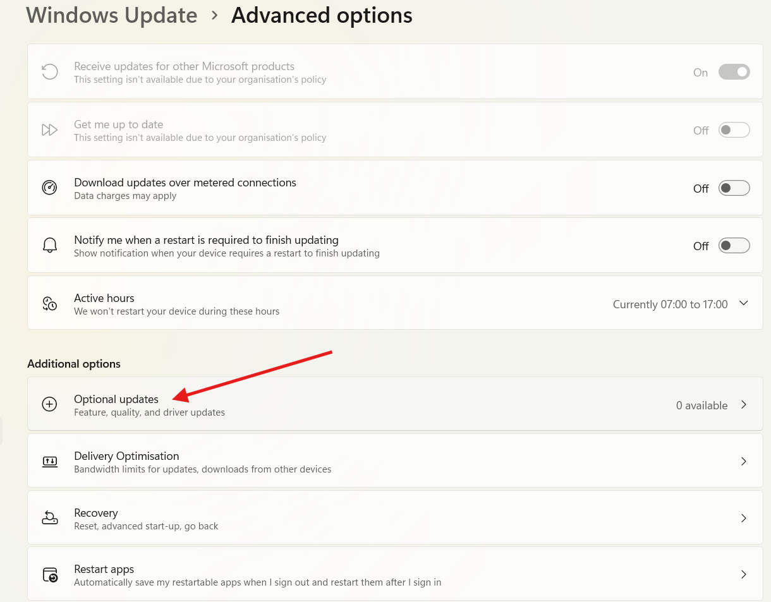Screen dimensions: 771x602
Task: Click the Optional updates title text
Action: [116, 399]
